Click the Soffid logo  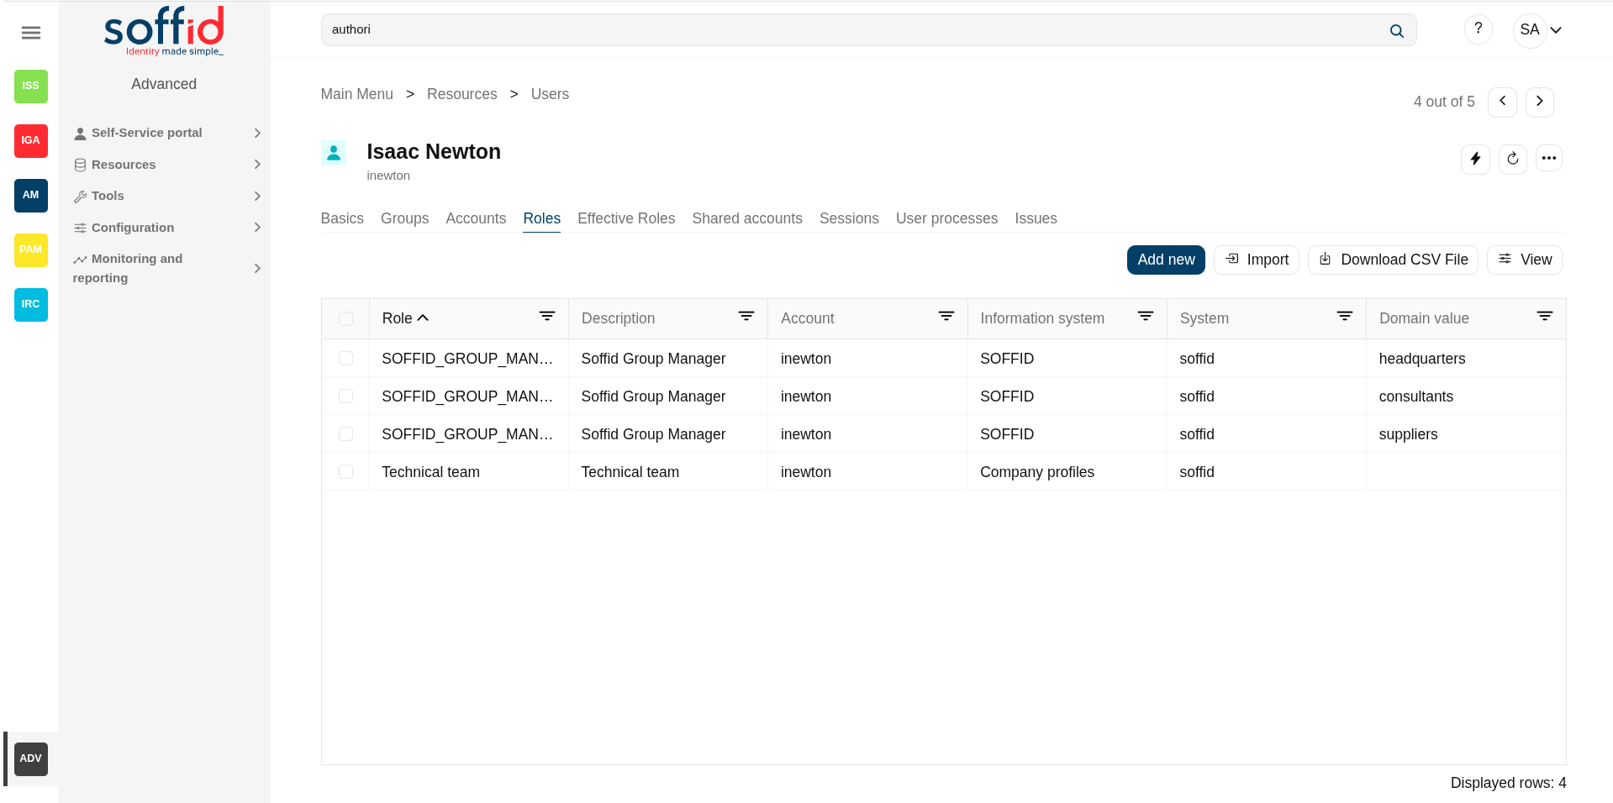(x=164, y=31)
